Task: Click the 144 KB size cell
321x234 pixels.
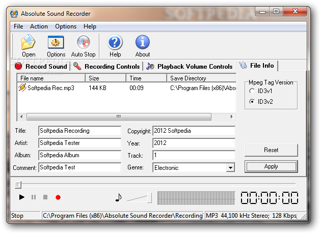Action: 97,88
